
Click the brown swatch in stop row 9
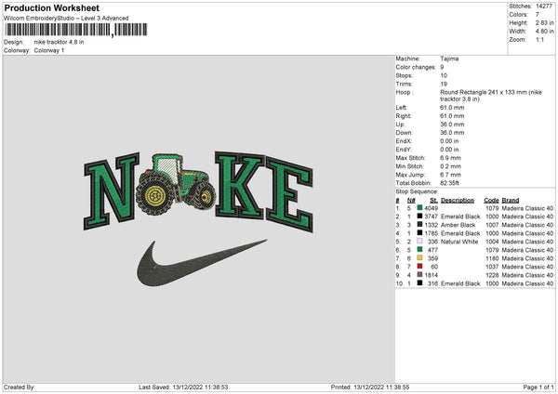[x=420, y=275]
